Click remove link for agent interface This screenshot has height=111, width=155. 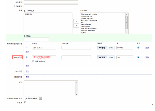147,48
